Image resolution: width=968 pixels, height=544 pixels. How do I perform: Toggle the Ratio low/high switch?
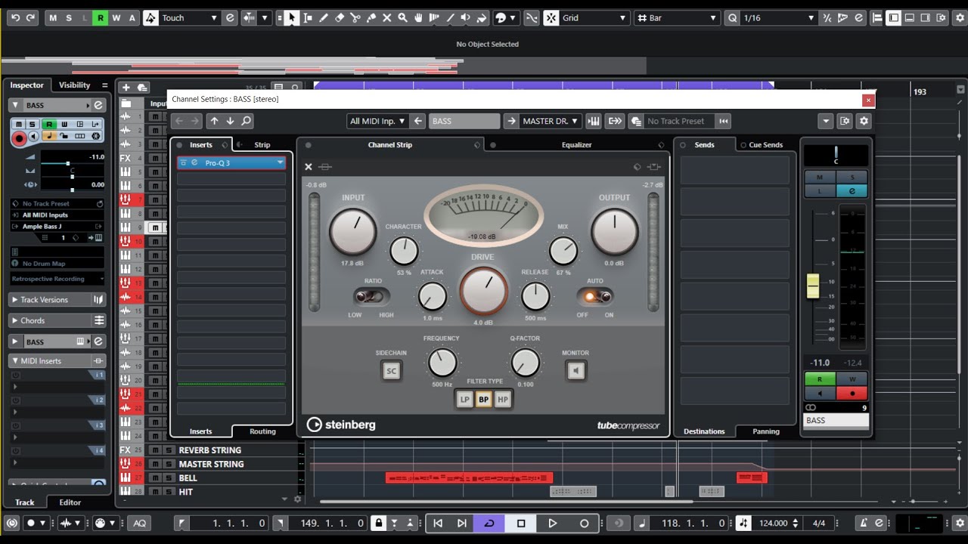(372, 296)
